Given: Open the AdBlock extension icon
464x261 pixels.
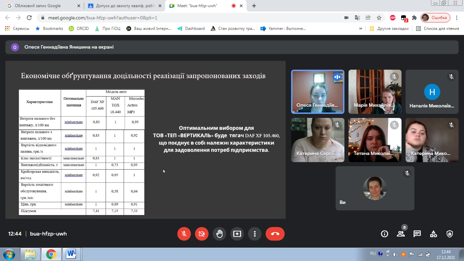Looking at the screenshot, I should point(392,18).
